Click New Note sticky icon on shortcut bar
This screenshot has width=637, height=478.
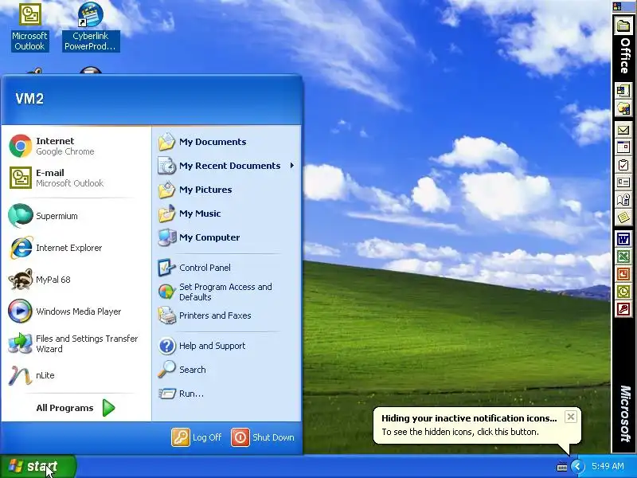click(x=623, y=217)
